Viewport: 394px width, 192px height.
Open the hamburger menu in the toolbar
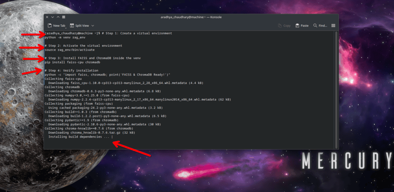(x=333, y=26)
